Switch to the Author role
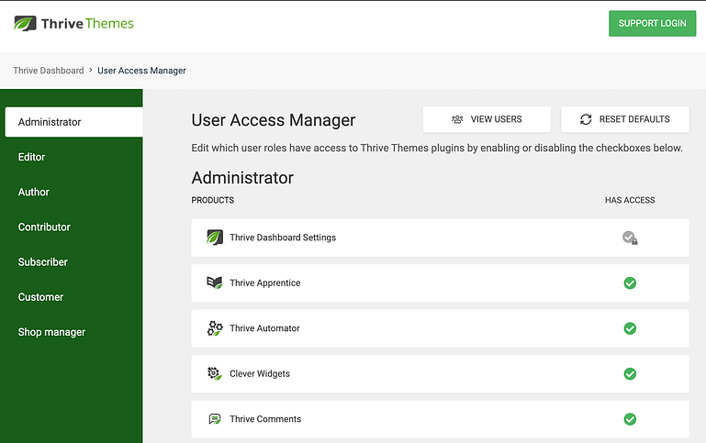 click(34, 192)
